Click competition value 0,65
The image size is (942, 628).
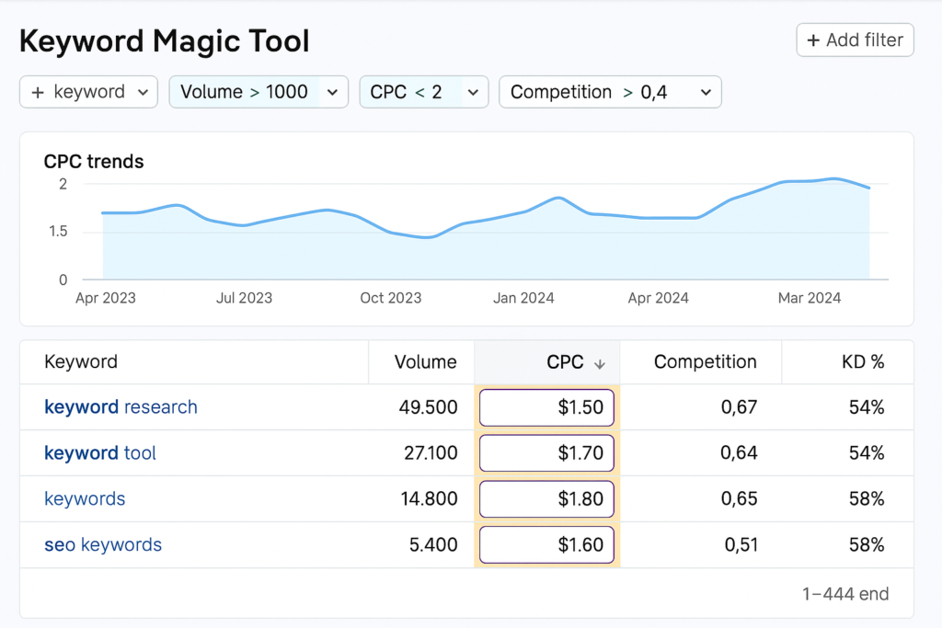tap(739, 499)
